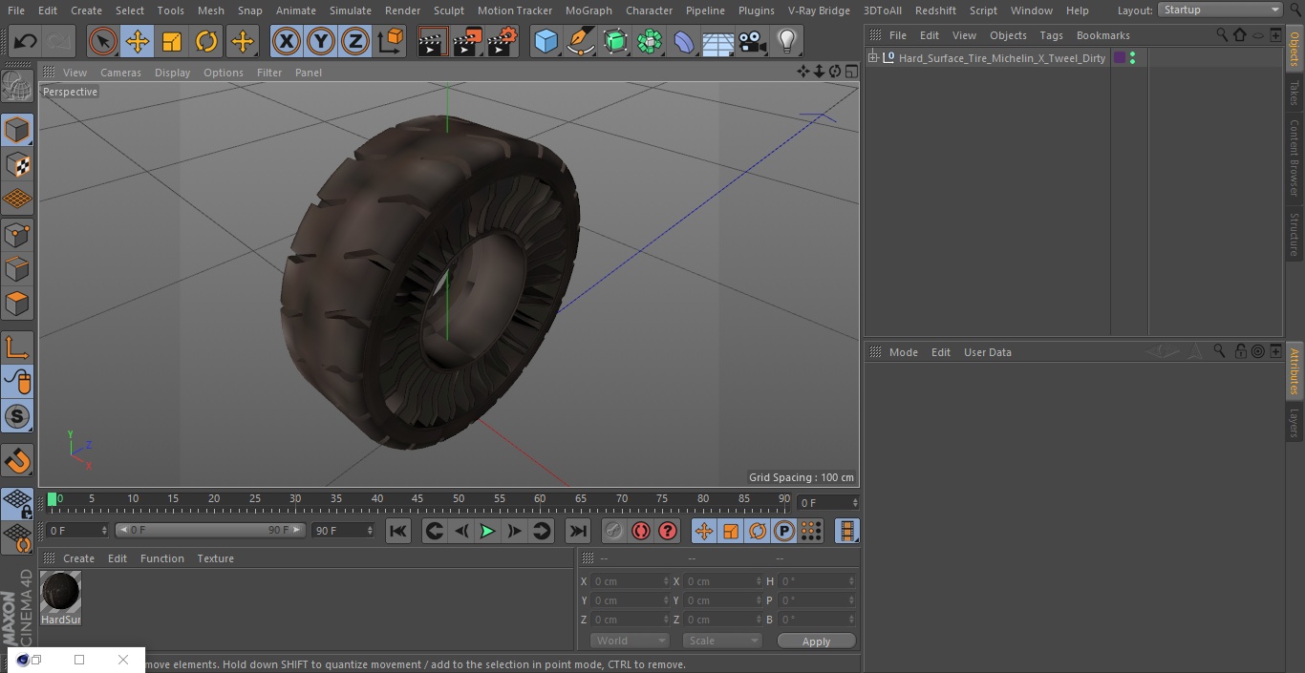Switch coordinate system icon
The height and width of the screenshot is (673, 1305).
click(391, 41)
